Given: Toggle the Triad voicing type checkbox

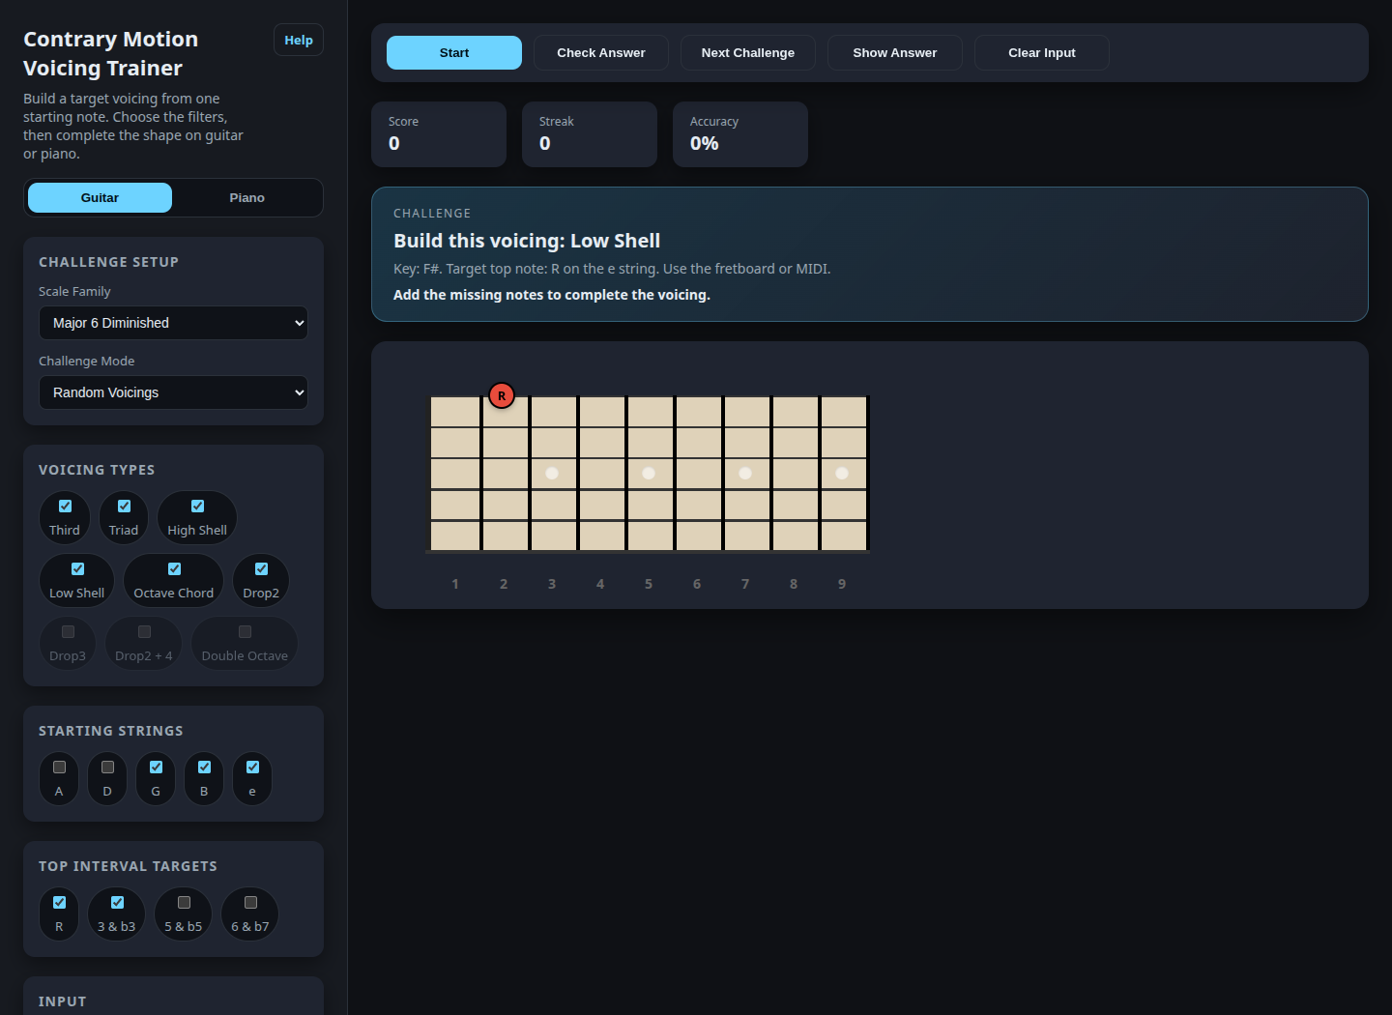Looking at the screenshot, I should pos(124,506).
